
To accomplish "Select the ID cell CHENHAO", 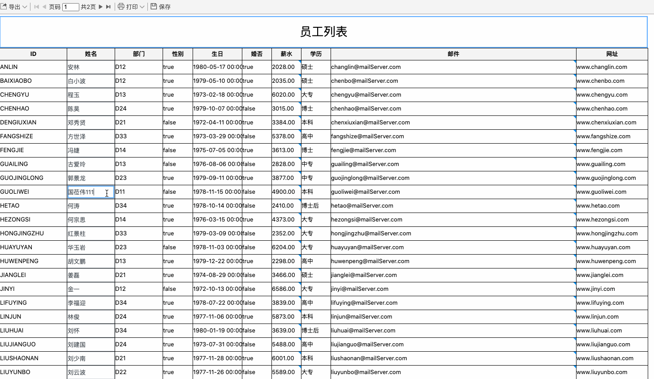I will click(x=33, y=108).
